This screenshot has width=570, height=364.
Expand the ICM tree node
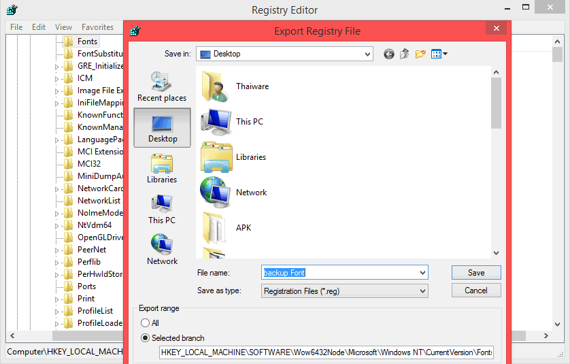tap(56, 79)
